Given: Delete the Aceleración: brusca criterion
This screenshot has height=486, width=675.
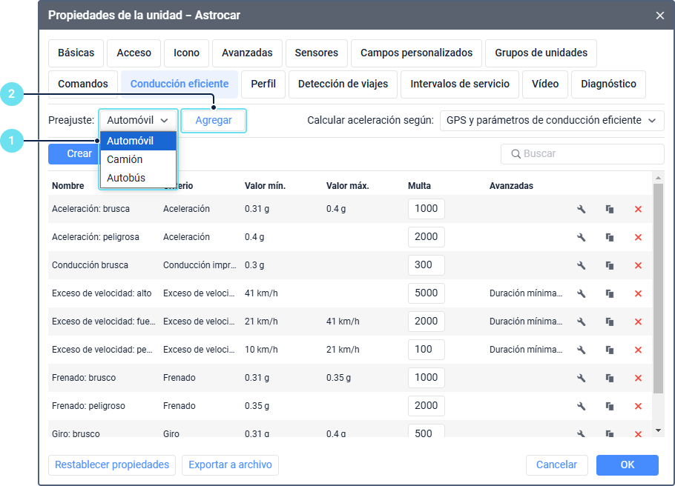Looking at the screenshot, I should [638, 209].
